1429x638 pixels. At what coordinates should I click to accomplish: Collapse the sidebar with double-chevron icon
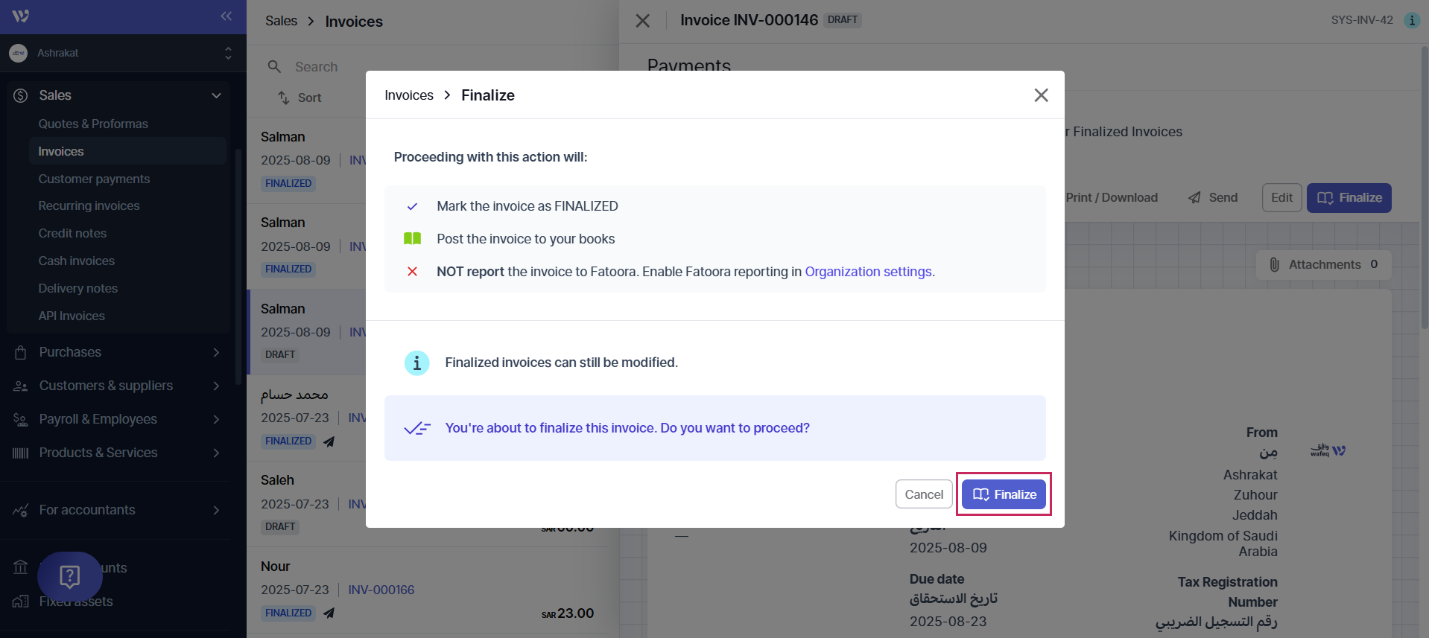pyautogui.click(x=226, y=16)
